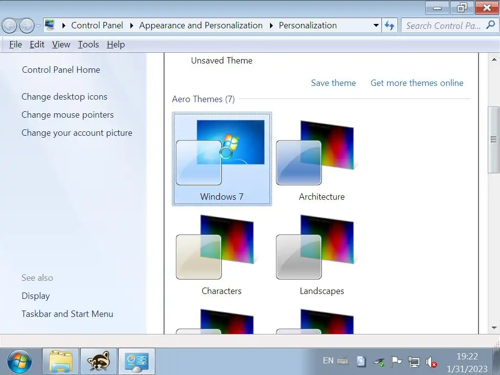Click the Back navigation arrow
The width and height of the screenshot is (500, 375).
(10, 26)
